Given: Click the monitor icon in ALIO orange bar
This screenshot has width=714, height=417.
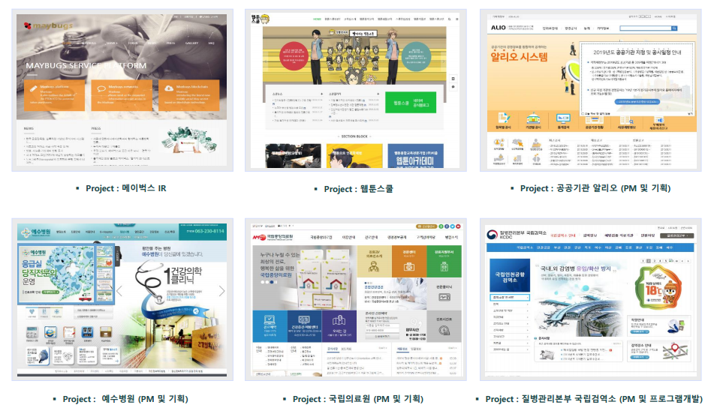Looking at the screenshot, I should [563, 119].
